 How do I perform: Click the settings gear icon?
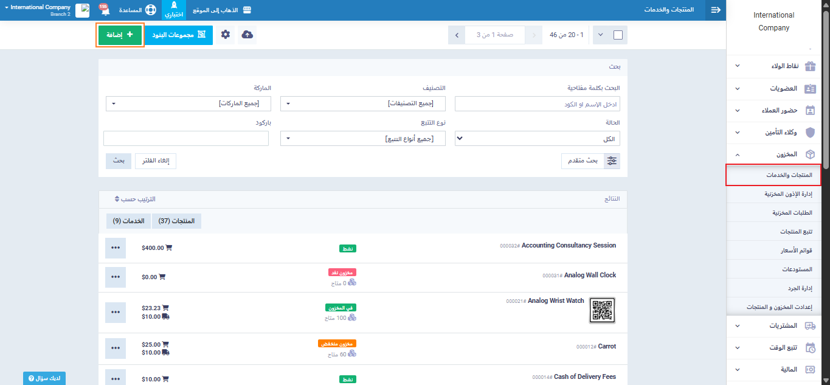[226, 35]
